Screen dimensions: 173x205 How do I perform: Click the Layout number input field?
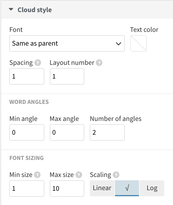coord(67,76)
